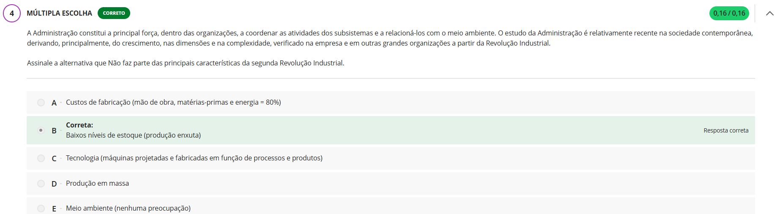
Task: Collapse question 4 with the chevron arrow
Action: (x=769, y=14)
